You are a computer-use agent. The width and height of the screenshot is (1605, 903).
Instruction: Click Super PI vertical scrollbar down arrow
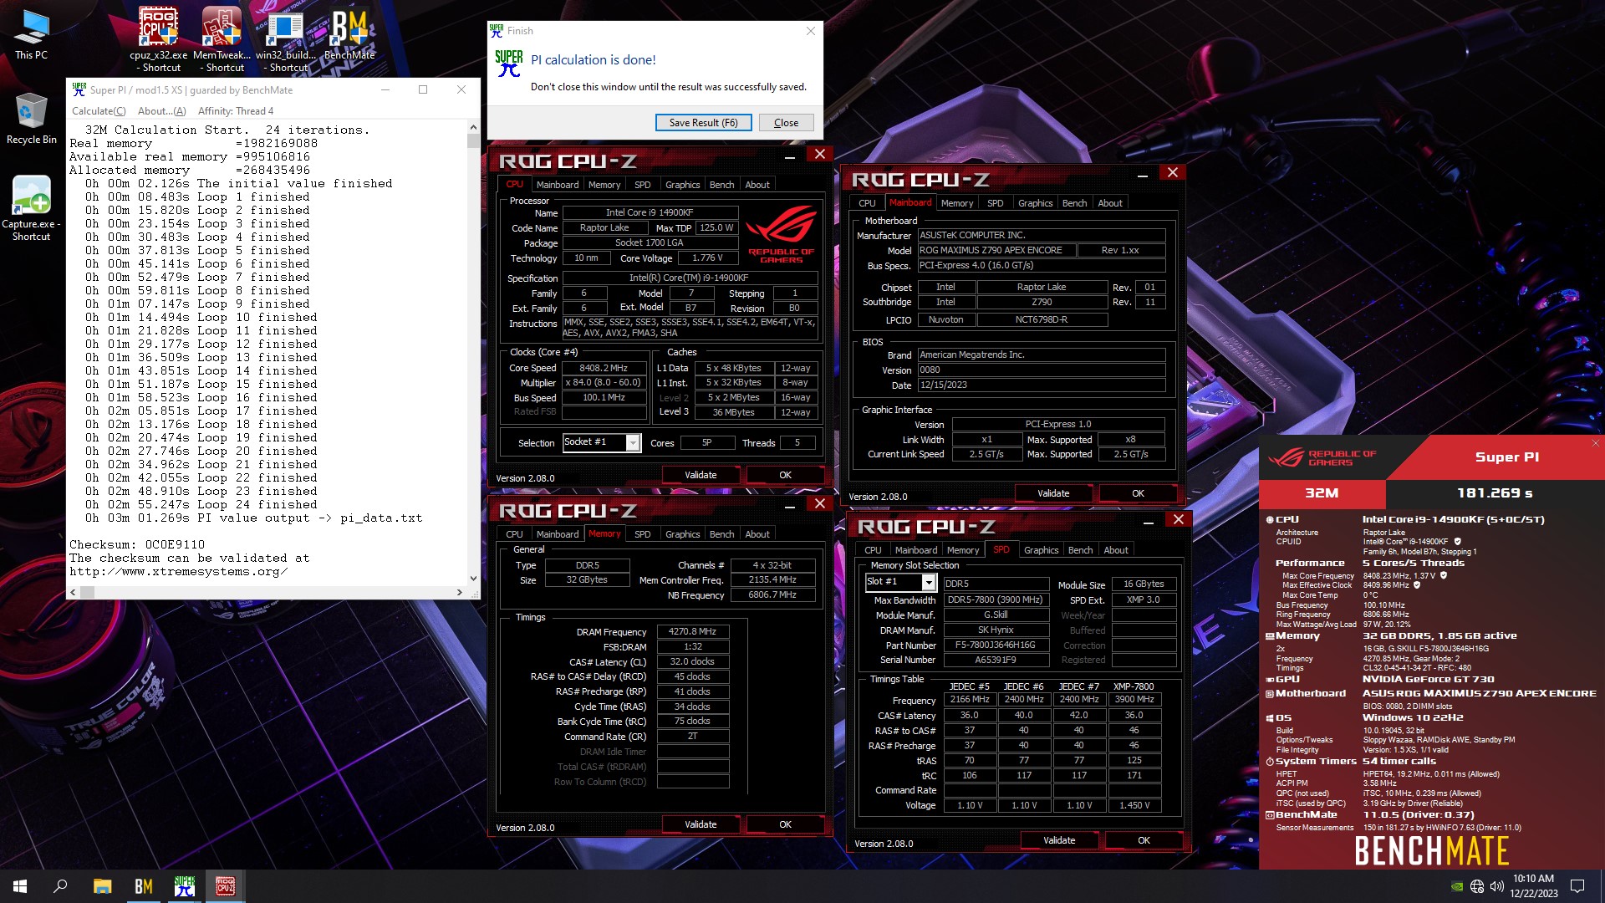click(473, 578)
